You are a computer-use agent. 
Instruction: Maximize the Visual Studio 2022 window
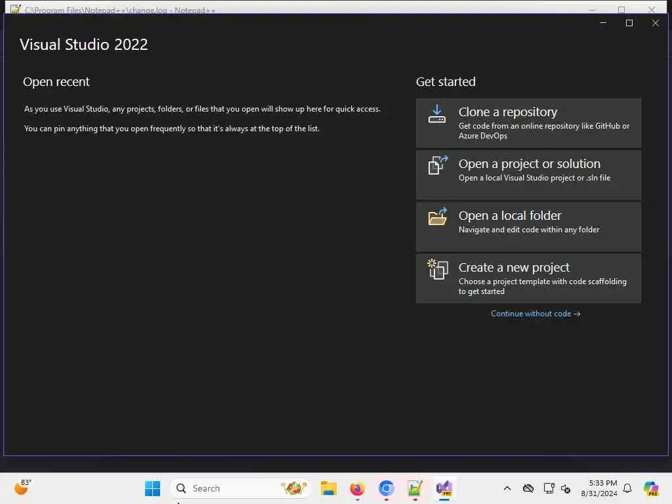tap(629, 23)
